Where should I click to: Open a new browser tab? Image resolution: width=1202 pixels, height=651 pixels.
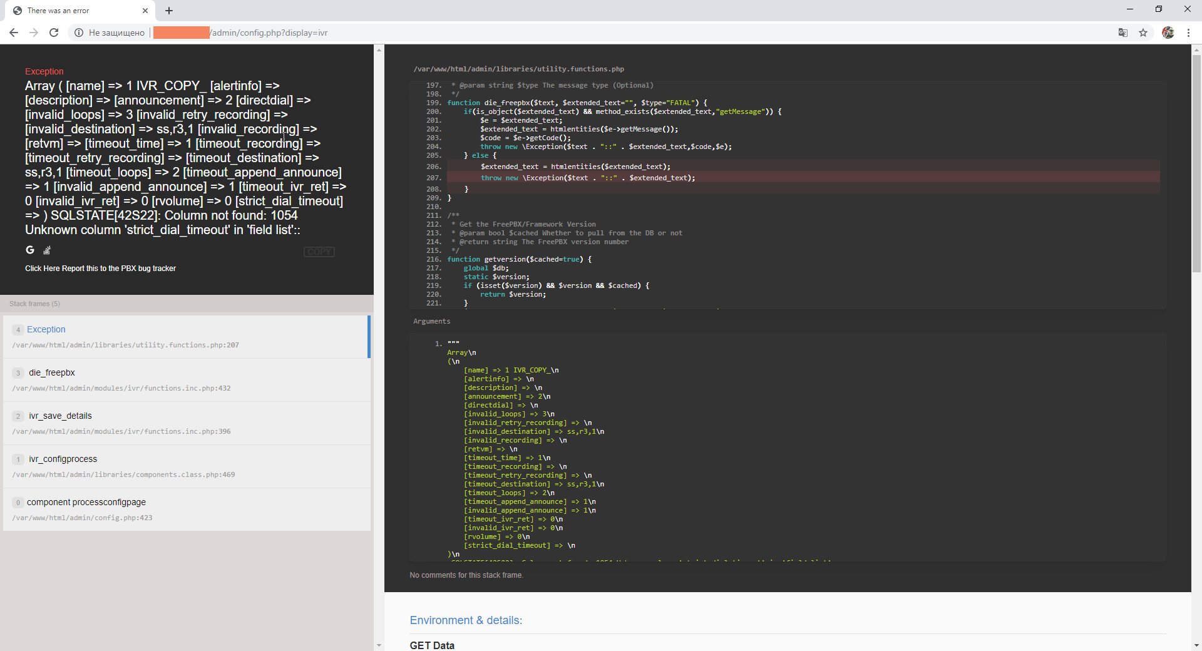pos(169,11)
